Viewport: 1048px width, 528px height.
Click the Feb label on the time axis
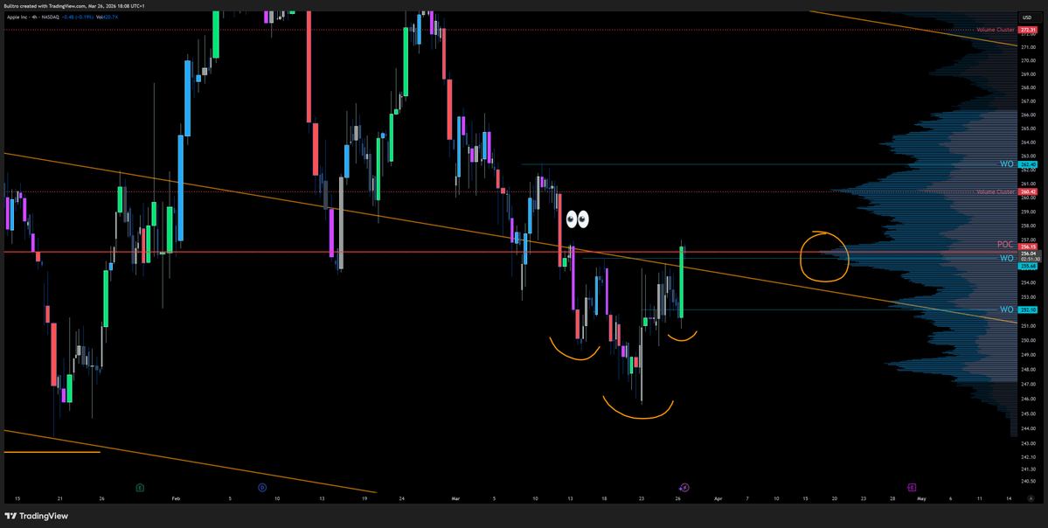pos(176,498)
